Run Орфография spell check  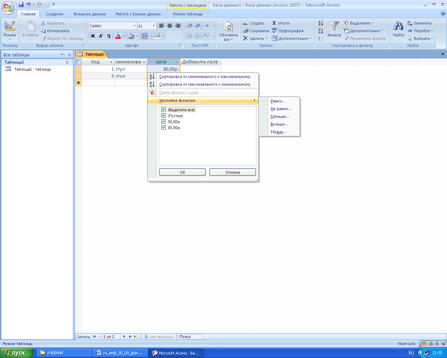(288, 31)
